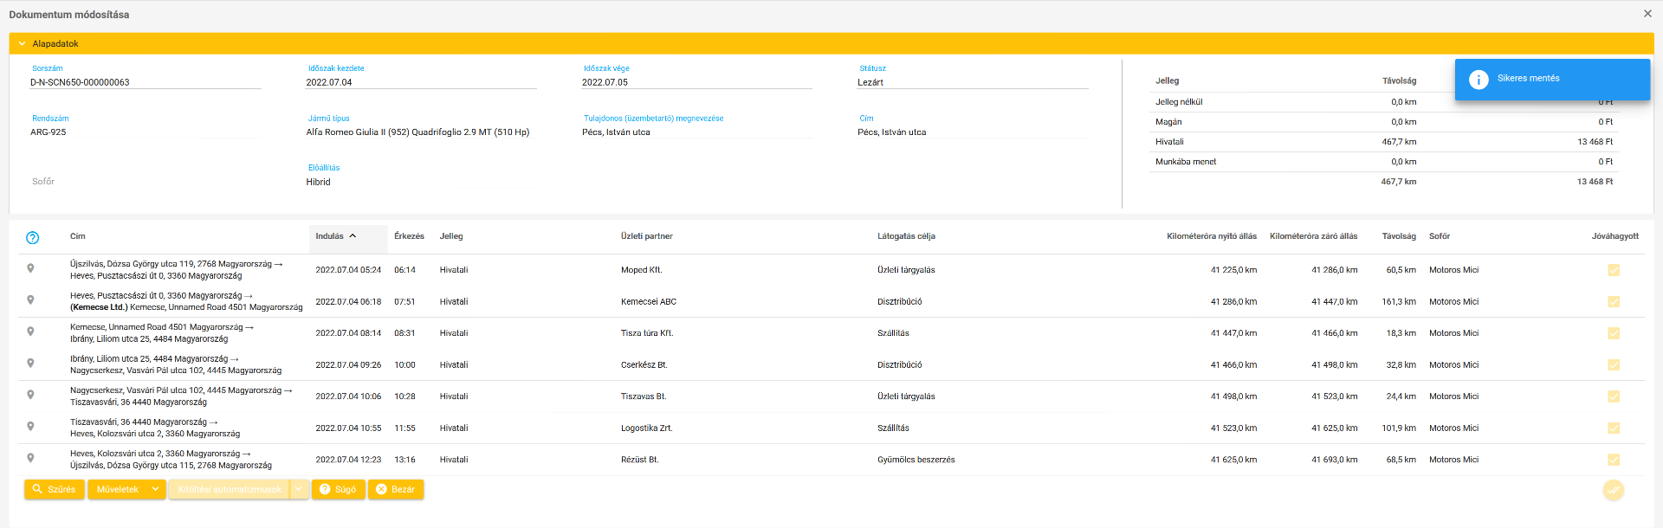Click the Bezár button
1663x528 pixels.
(396, 490)
